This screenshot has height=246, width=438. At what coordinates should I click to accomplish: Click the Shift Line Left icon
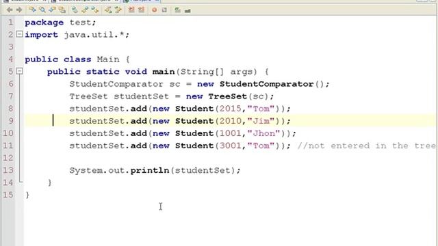pyautogui.click(x=108, y=10)
